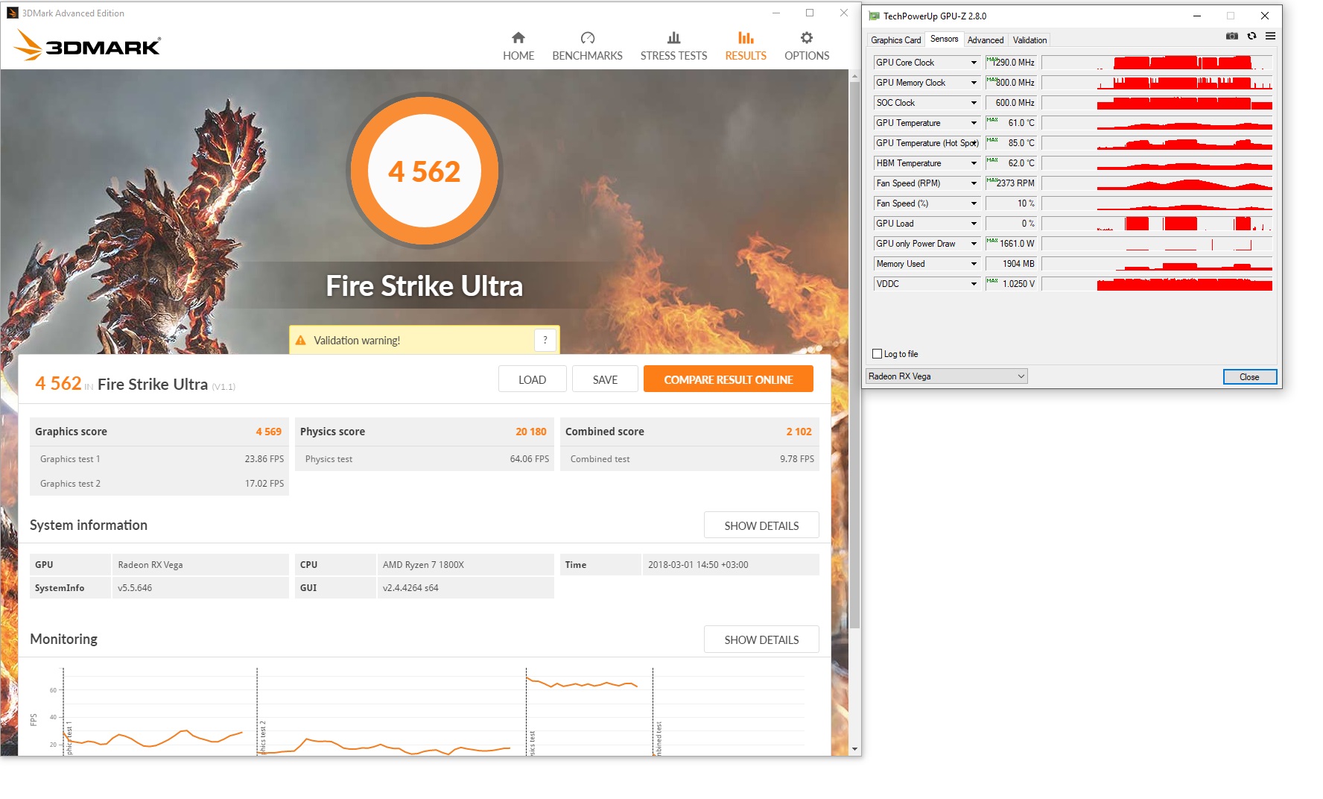
Task: Select the Sensors tab in GPU-Z
Action: 944,39
